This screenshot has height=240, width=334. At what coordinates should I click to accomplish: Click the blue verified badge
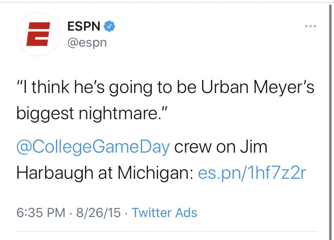point(109,27)
